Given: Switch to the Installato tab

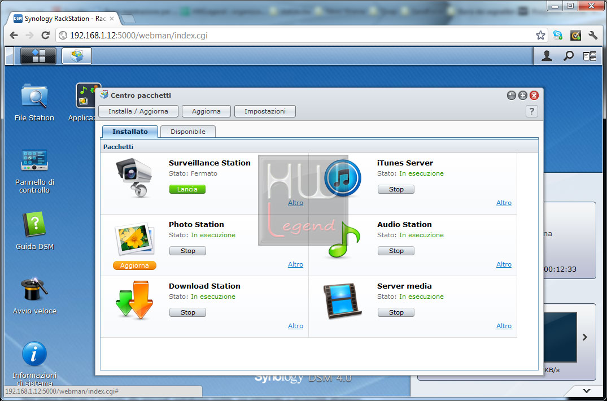Looking at the screenshot, I should point(130,132).
